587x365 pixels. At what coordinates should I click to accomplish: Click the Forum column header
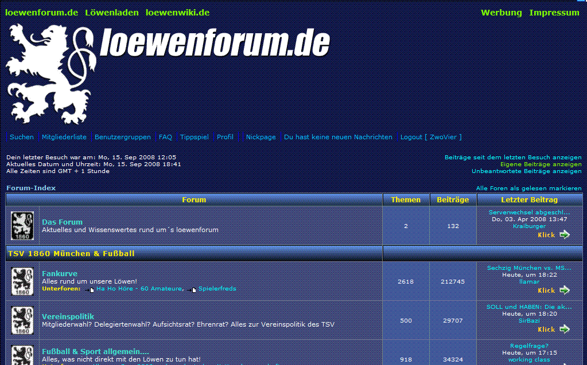pyautogui.click(x=194, y=200)
